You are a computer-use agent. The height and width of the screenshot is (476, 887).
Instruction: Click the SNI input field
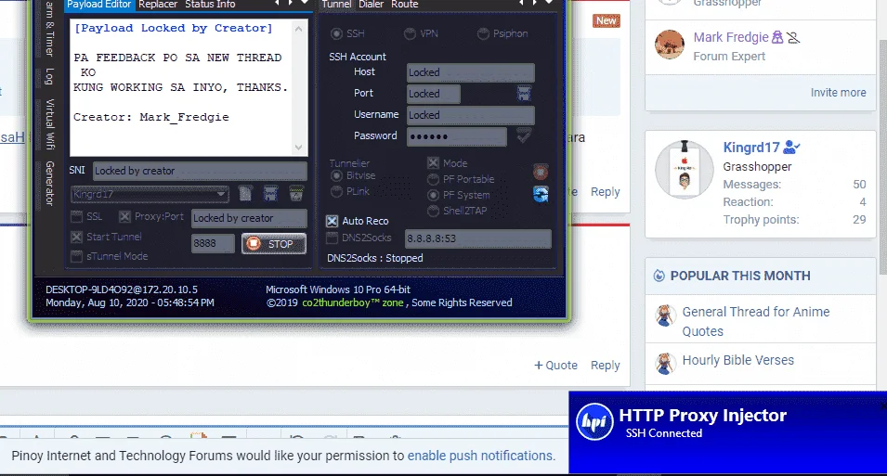point(200,171)
